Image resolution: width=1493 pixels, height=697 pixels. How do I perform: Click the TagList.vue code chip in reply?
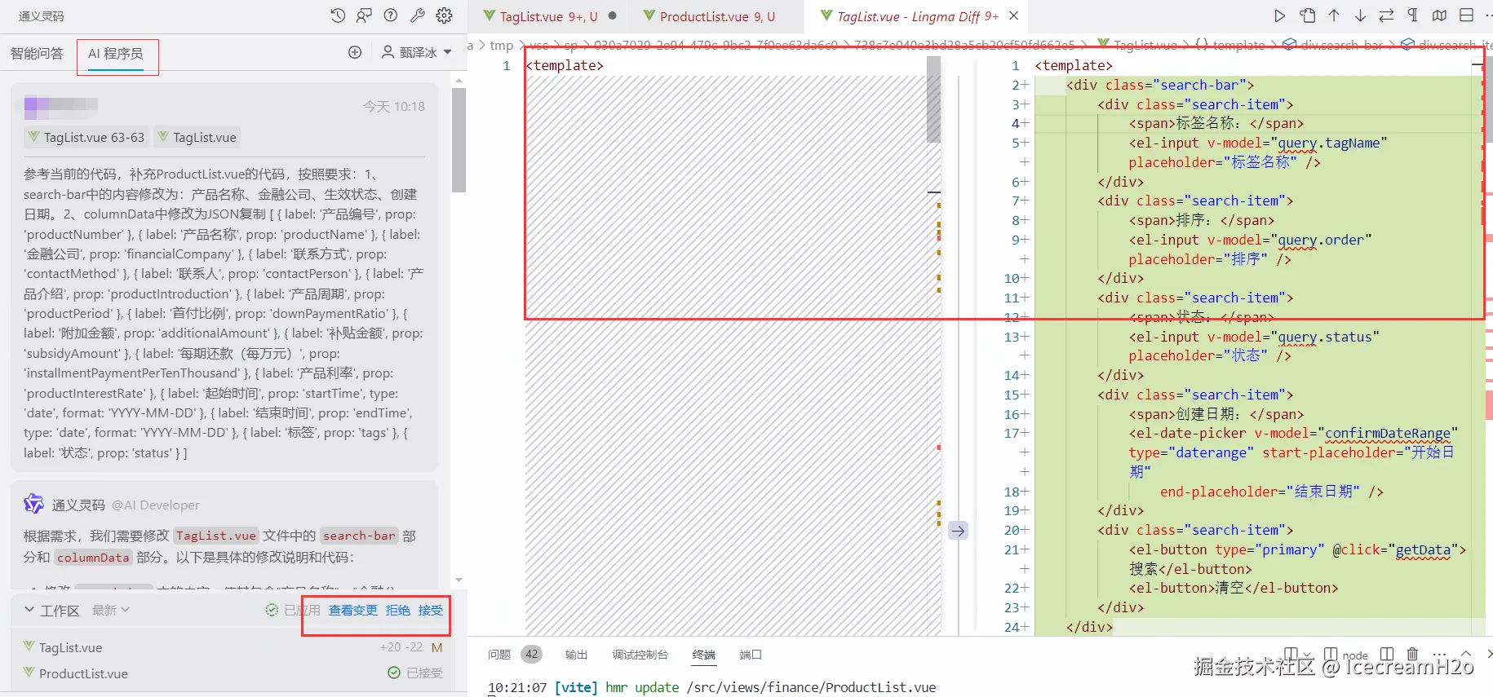tap(216, 536)
